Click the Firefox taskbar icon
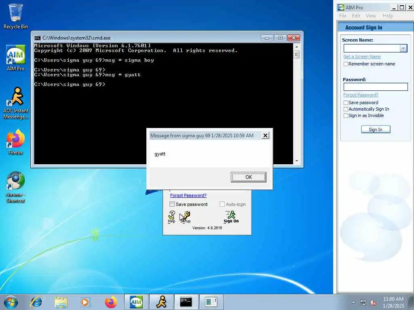Image resolution: width=414 pixels, height=310 pixels. click(x=111, y=302)
